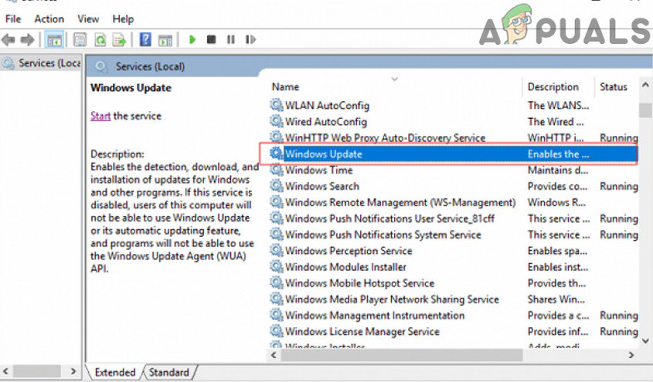The image size is (653, 382).
Task: Click the Refresh toolbar icon
Action: pyautogui.click(x=100, y=40)
